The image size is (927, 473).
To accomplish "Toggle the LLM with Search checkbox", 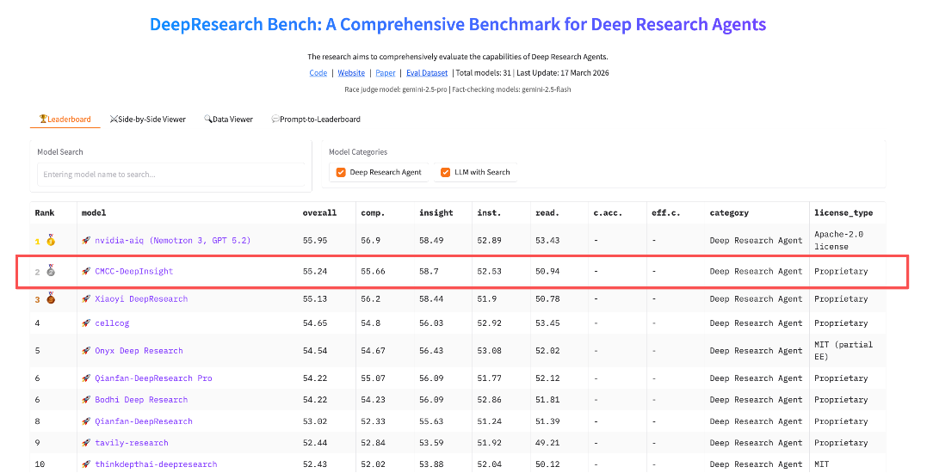I will coord(446,172).
